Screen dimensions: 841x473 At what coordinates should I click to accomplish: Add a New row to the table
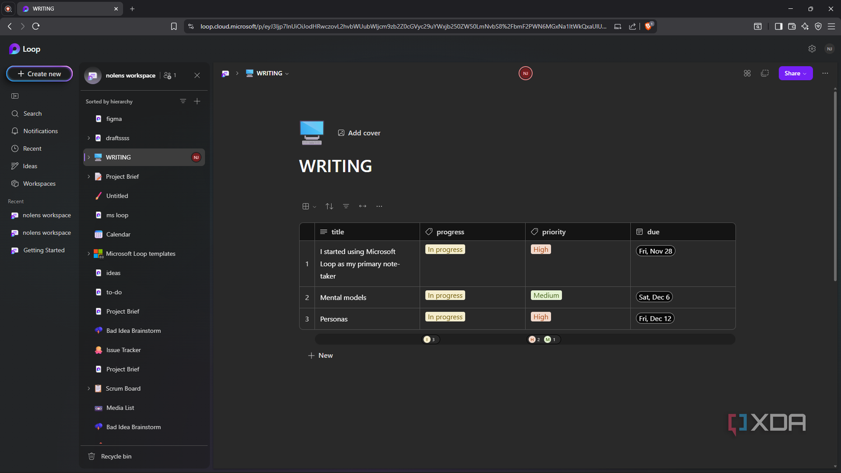(x=320, y=355)
